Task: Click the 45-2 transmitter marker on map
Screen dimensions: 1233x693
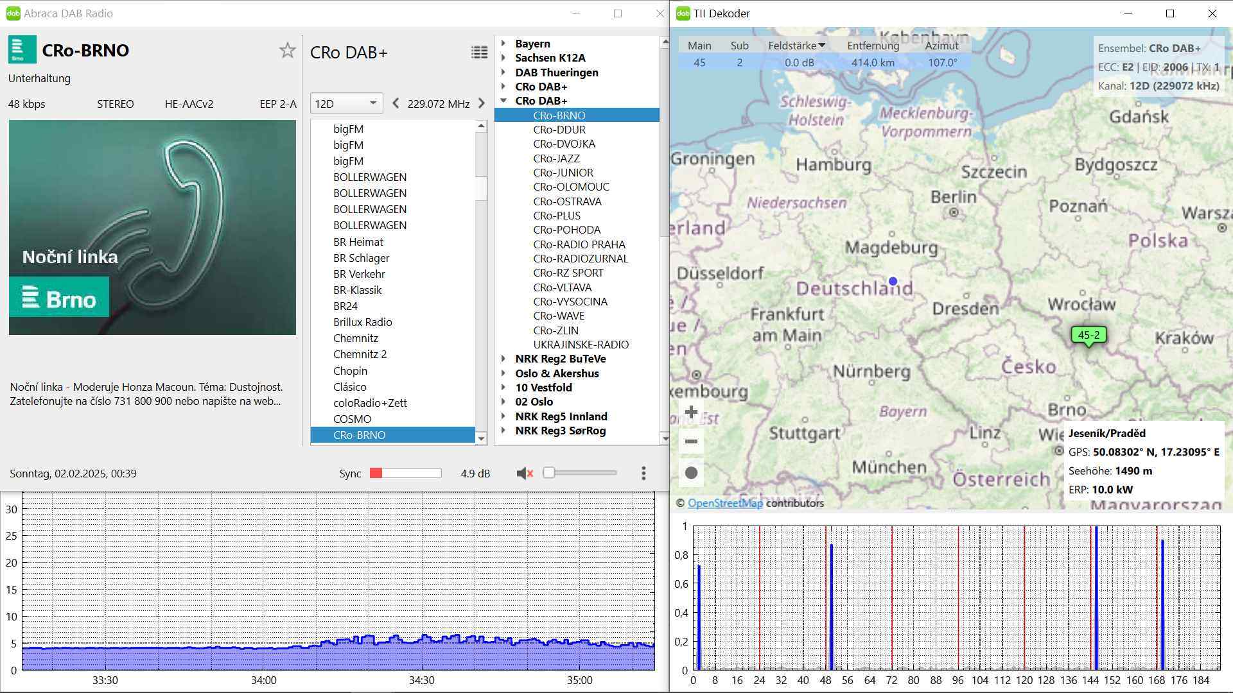Action: [1088, 335]
